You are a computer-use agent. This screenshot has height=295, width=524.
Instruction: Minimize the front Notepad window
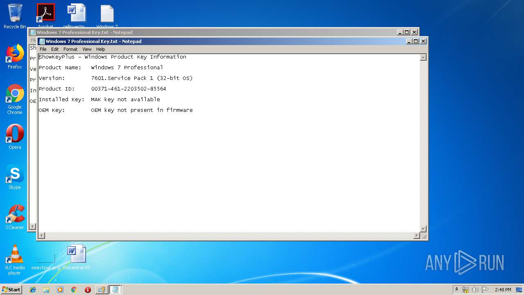pyautogui.click(x=409, y=41)
